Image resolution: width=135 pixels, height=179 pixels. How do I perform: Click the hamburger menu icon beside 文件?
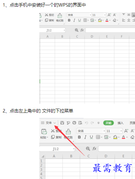(42, 123)
